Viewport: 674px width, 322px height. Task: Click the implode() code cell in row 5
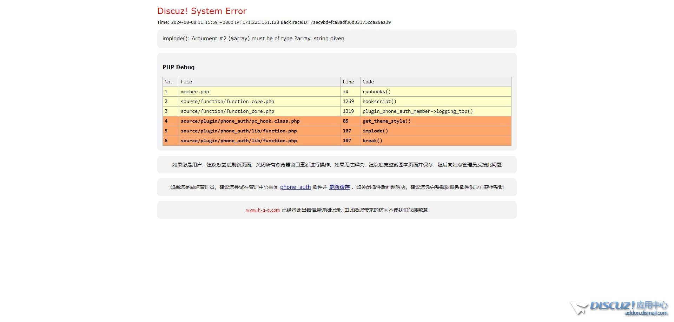coord(375,131)
